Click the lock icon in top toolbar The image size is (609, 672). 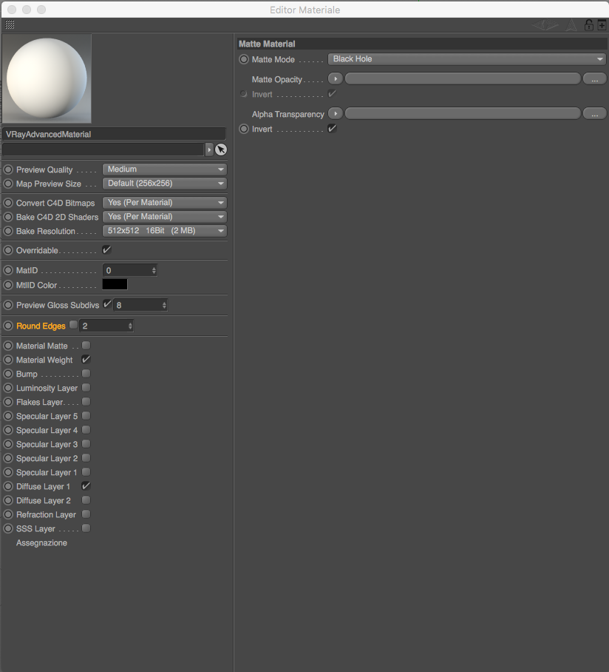tap(589, 25)
